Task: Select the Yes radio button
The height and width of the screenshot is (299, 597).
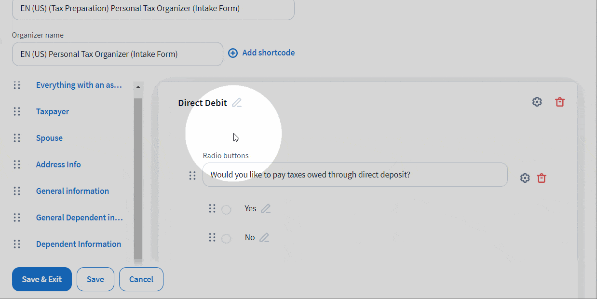Action: pos(226,209)
